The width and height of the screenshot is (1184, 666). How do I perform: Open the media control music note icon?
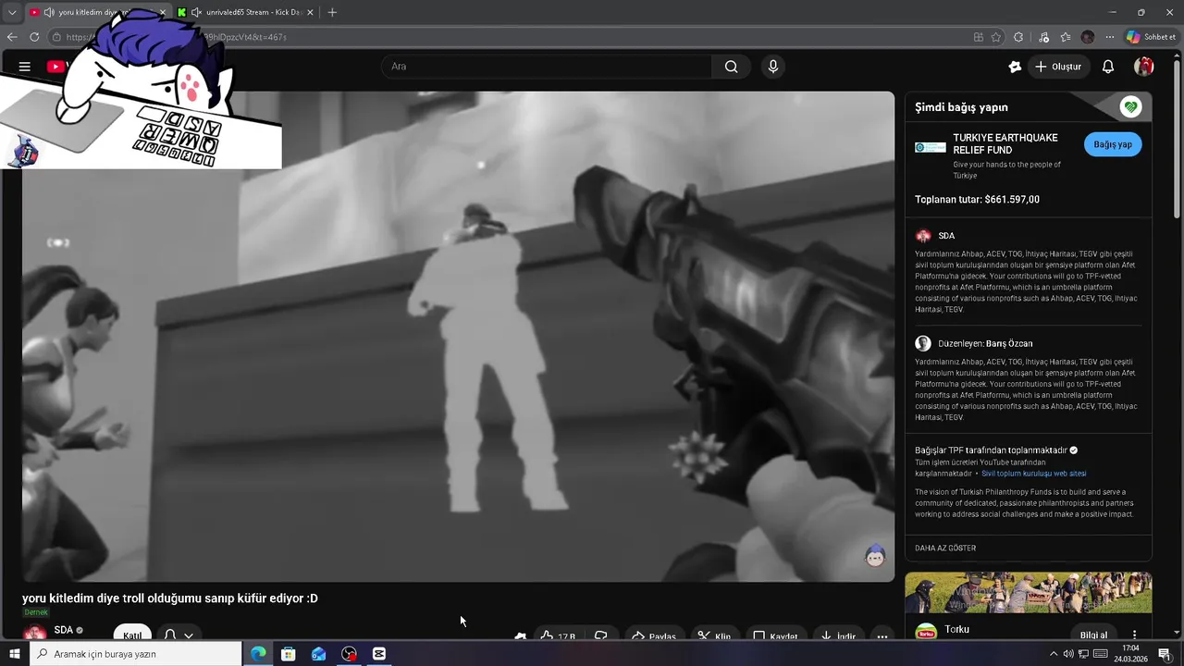pyautogui.click(x=1044, y=37)
